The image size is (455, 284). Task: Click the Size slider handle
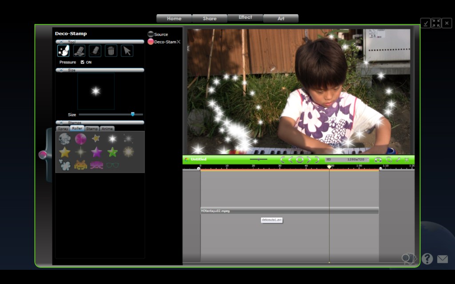click(132, 114)
